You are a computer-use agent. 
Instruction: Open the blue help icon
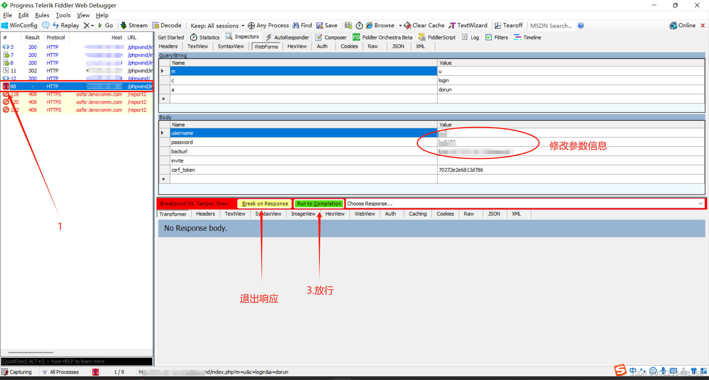[x=580, y=25]
